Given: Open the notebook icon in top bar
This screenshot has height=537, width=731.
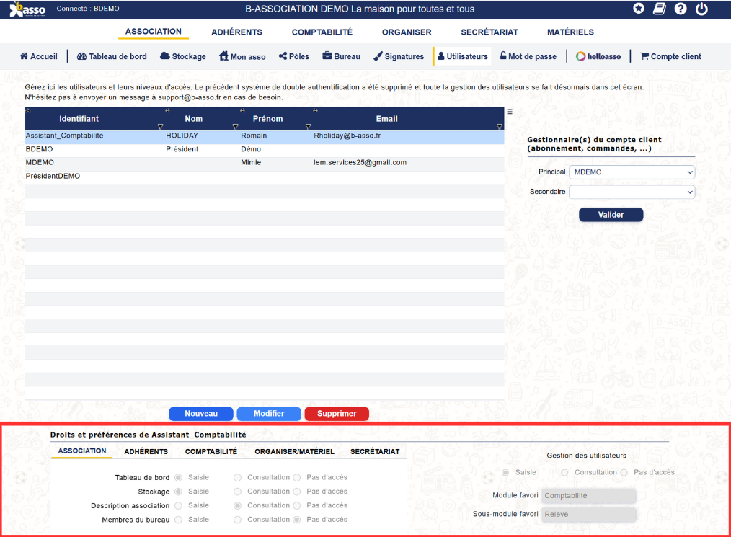Looking at the screenshot, I should click(x=659, y=9).
